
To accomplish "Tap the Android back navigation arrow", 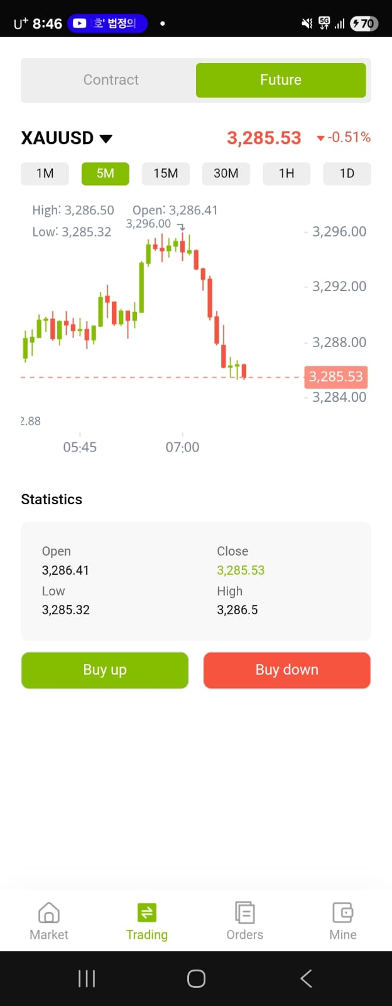I will click(306, 978).
